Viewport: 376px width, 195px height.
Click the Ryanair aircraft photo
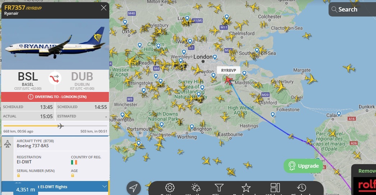tap(55, 44)
